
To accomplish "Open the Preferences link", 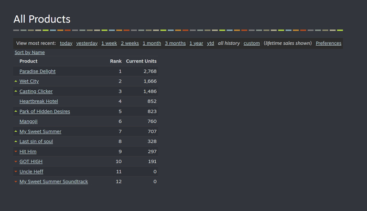I will click(328, 43).
